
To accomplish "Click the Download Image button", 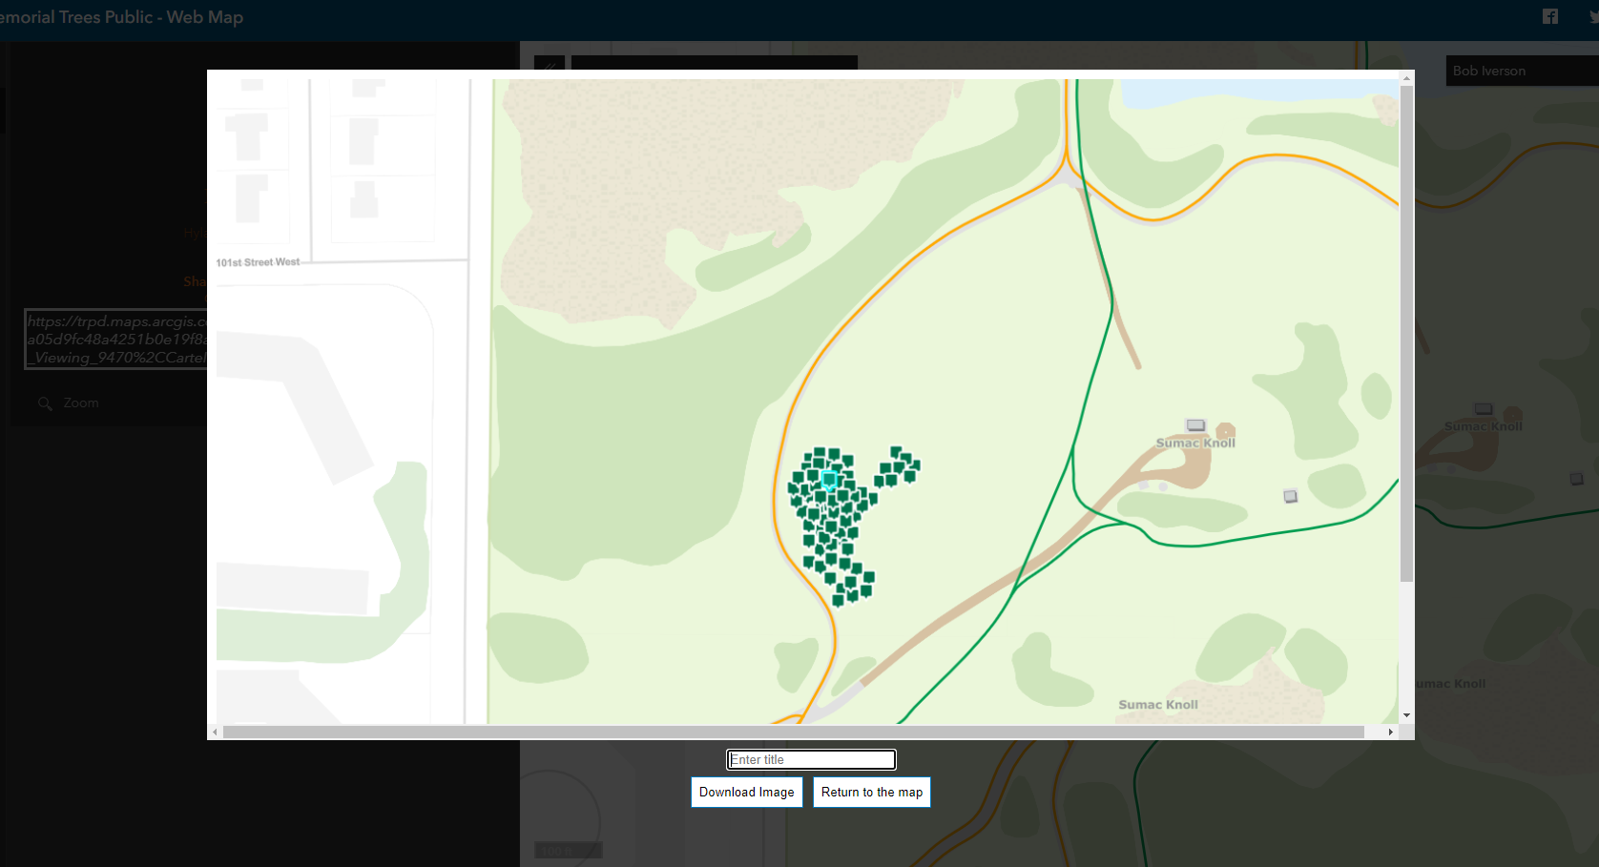I will click(x=746, y=792).
